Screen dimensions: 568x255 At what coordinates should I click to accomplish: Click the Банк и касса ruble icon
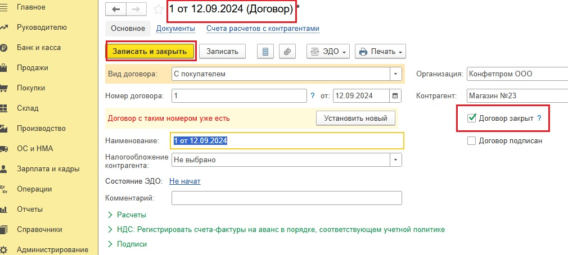click(x=3, y=48)
